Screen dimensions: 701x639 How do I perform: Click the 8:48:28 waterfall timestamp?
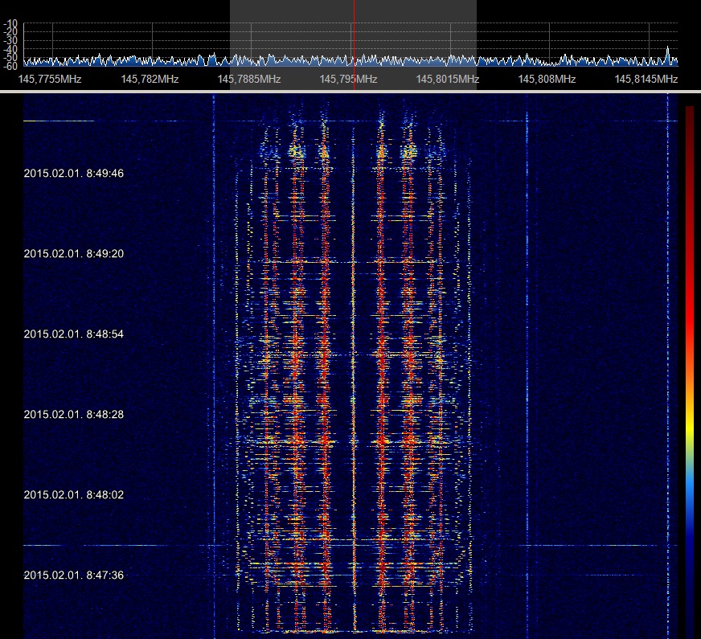point(74,415)
